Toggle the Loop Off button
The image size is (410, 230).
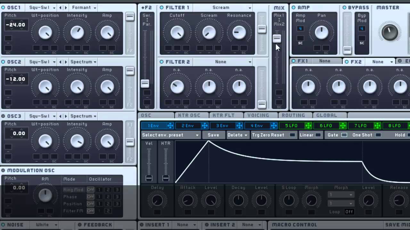click(349, 211)
